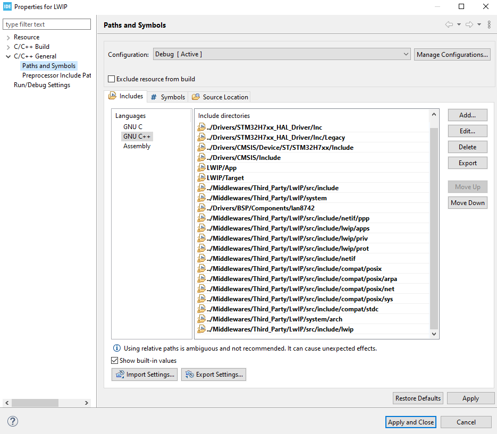Open the view menu three-dots icon

(489, 24)
